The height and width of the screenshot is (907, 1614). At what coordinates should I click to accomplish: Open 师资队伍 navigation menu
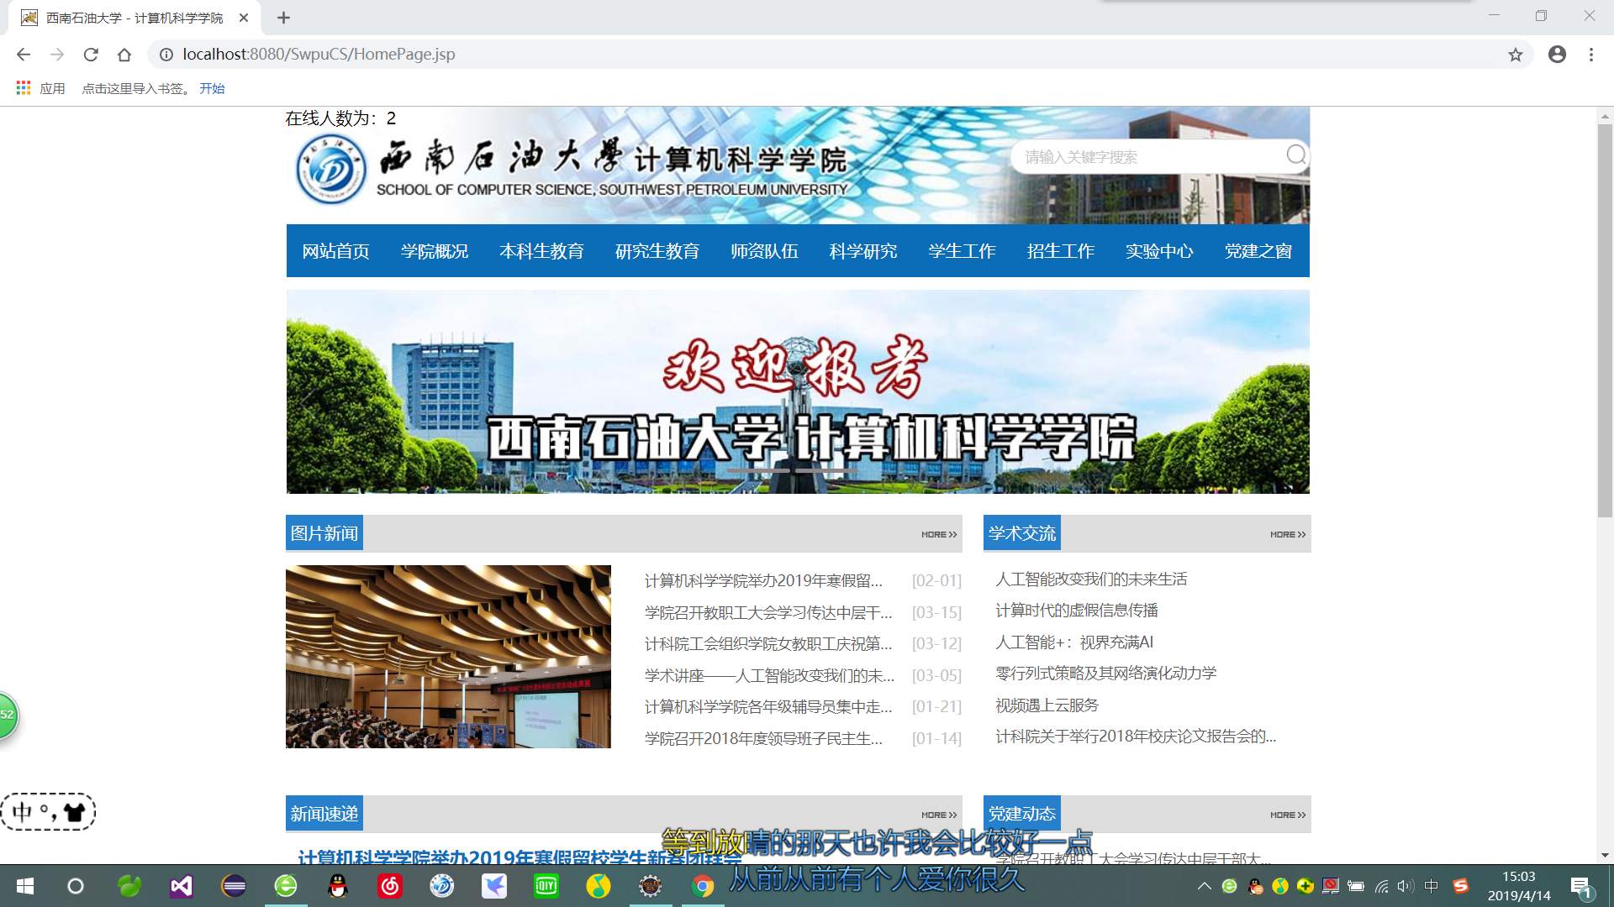tap(764, 251)
